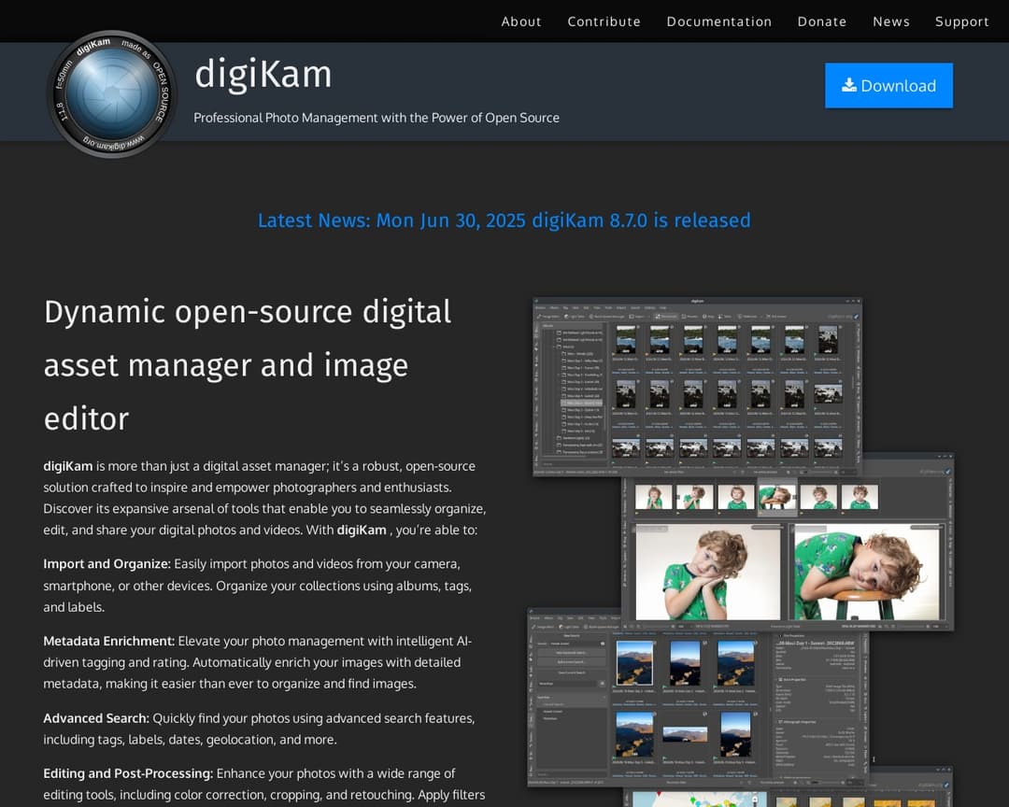Screen dimensions: 1009x807
Task: Open the digiKam 8.7.0 release news link
Action: pyautogui.click(x=504, y=220)
